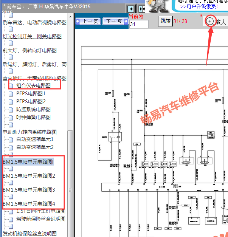Open BM1.5电喷单元电路图4 entry
Screen dimensions: 228x237
[x=29, y=204]
